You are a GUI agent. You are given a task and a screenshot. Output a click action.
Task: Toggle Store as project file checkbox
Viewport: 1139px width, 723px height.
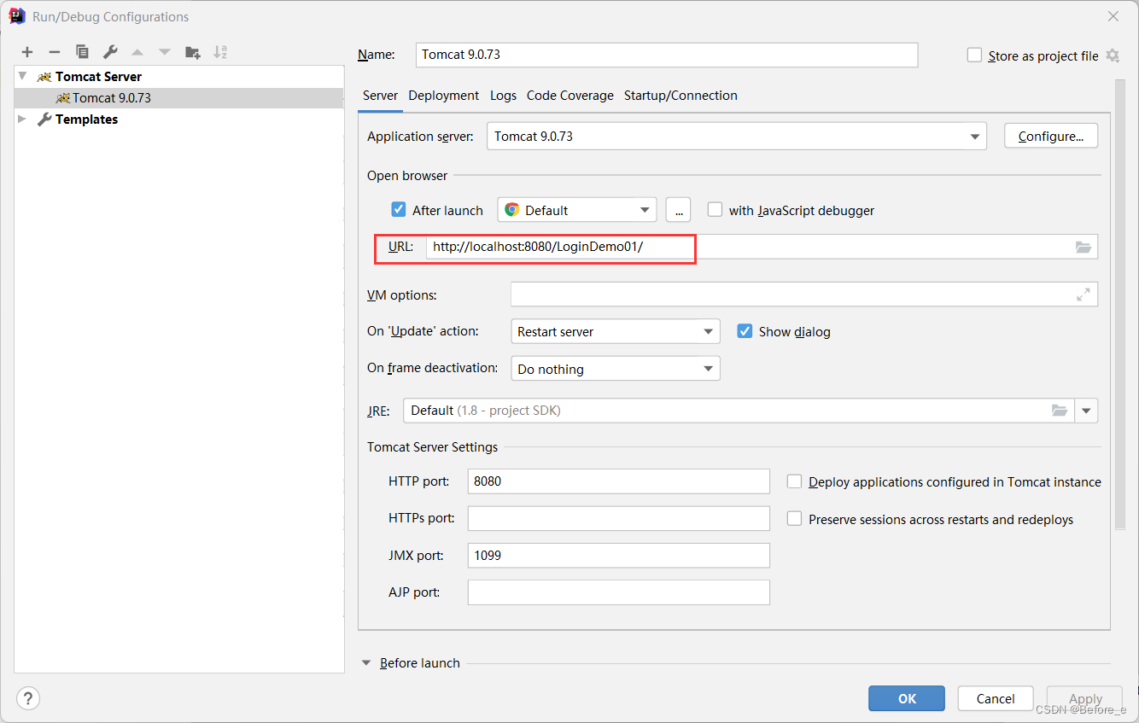974,55
